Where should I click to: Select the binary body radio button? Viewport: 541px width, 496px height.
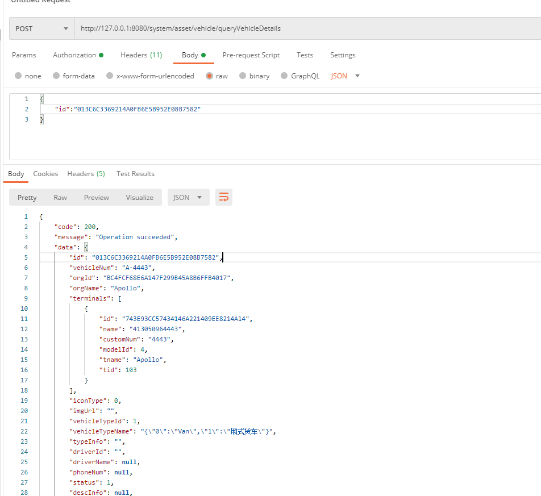[243, 76]
